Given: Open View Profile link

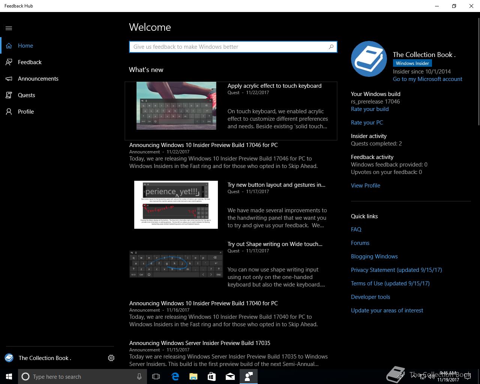Looking at the screenshot, I should (366, 186).
